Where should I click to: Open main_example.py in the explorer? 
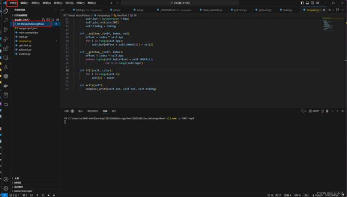coord(35,32)
